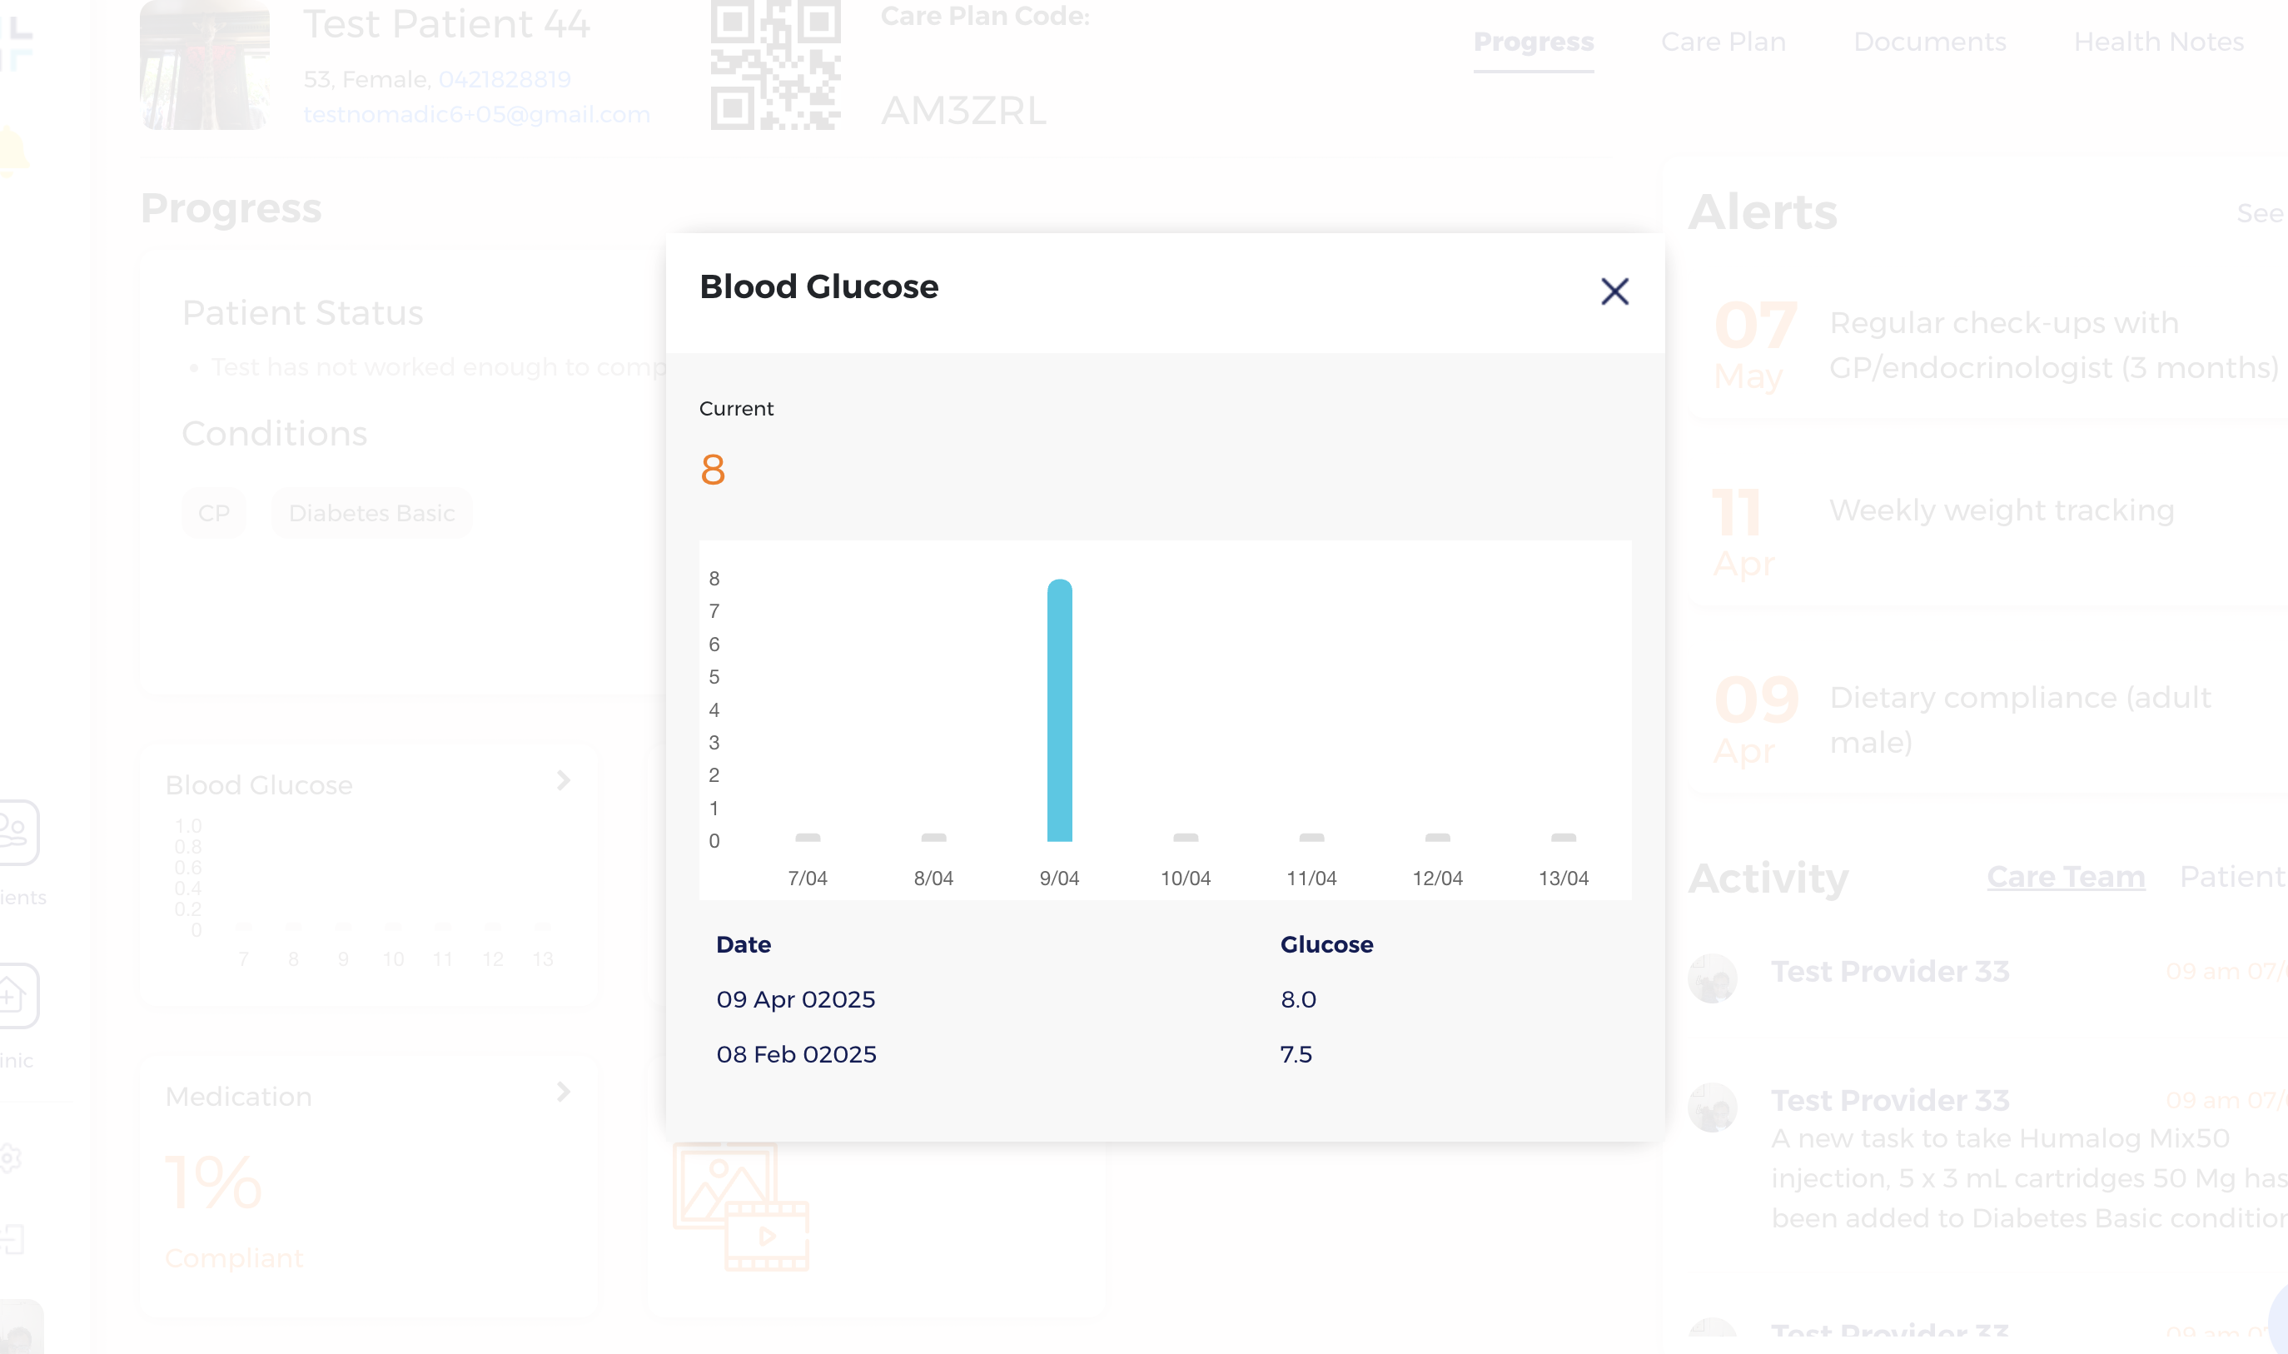The image size is (2288, 1354).
Task: Click the patient phone number link
Action: pyautogui.click(x=505, y=79)
